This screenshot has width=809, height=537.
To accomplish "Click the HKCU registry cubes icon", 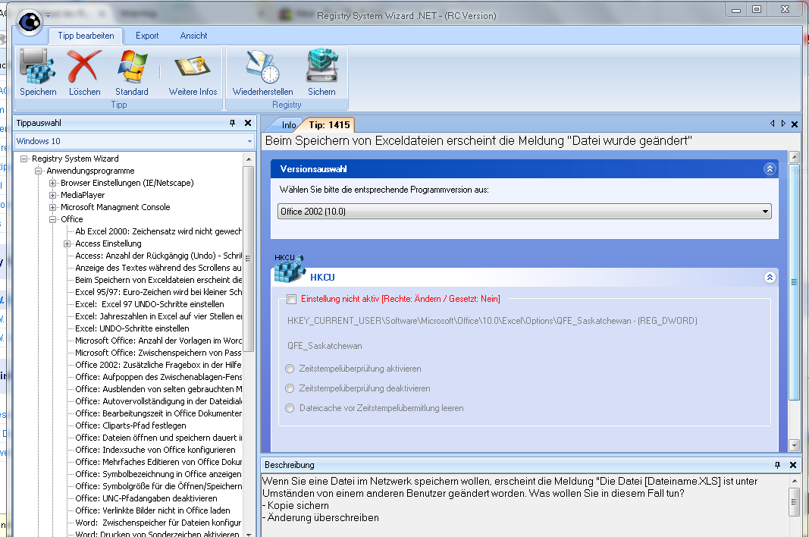I will coord(289,268).
